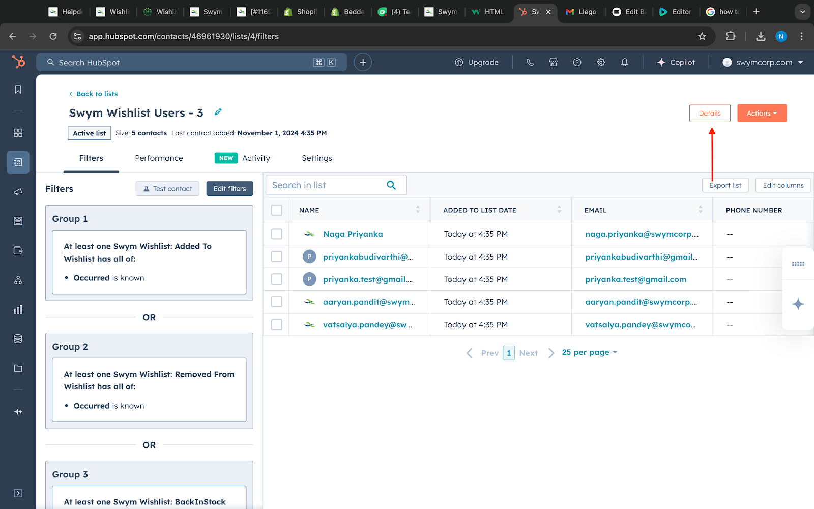This screenshot has width=814, height=509.
Task: Open the Commerce wallet icon in sidebar
Action: (18, 250)
